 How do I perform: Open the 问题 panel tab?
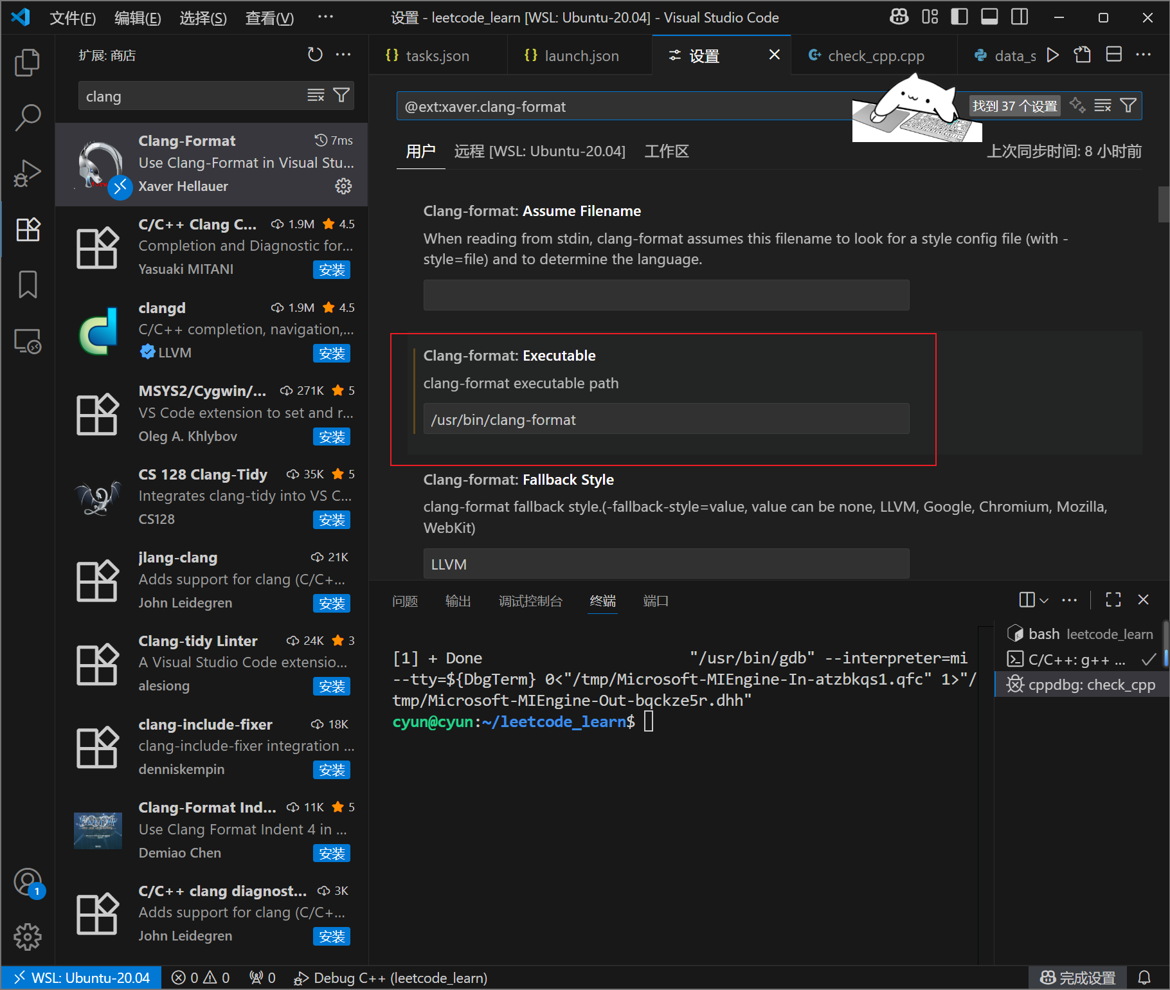pyautogui.click(x=405, y=601)
